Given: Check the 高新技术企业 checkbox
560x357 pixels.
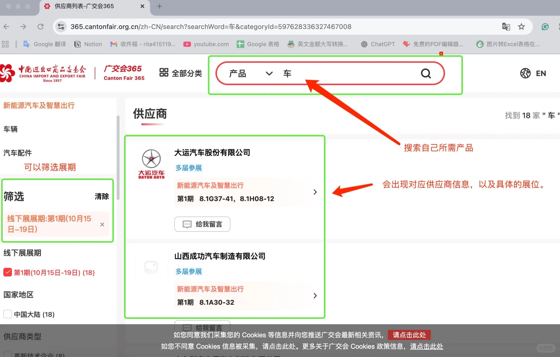Looking at the screenshot, I should coord(8,355).
